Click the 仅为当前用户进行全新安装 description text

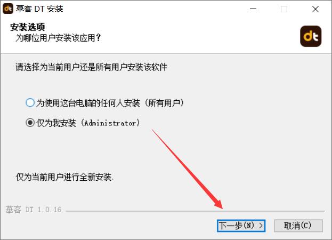click(x=64, y=177)
